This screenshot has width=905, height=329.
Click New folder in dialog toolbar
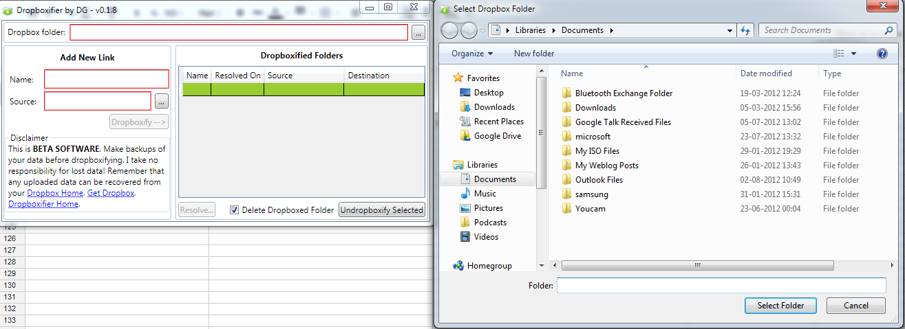(534, 54)
